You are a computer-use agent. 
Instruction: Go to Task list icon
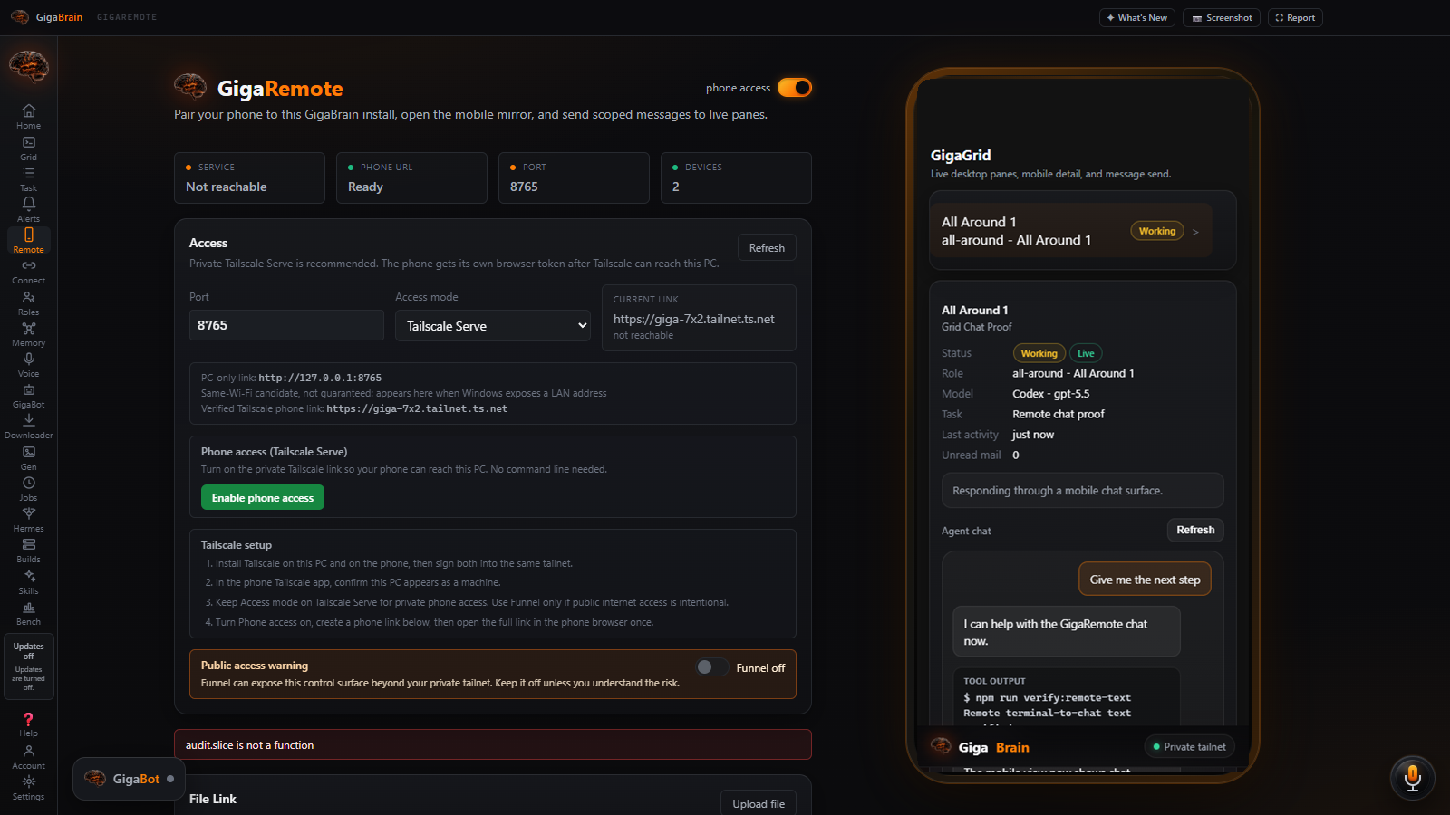28,178
